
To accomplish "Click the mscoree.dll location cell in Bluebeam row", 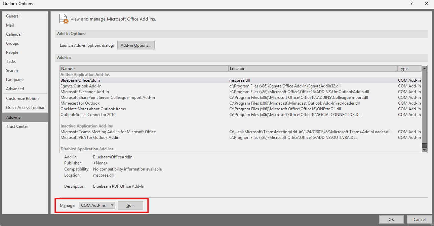I will click(x=240, y=80).
